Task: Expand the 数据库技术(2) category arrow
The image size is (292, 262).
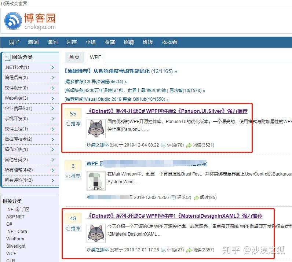Action: pos(53,139)
